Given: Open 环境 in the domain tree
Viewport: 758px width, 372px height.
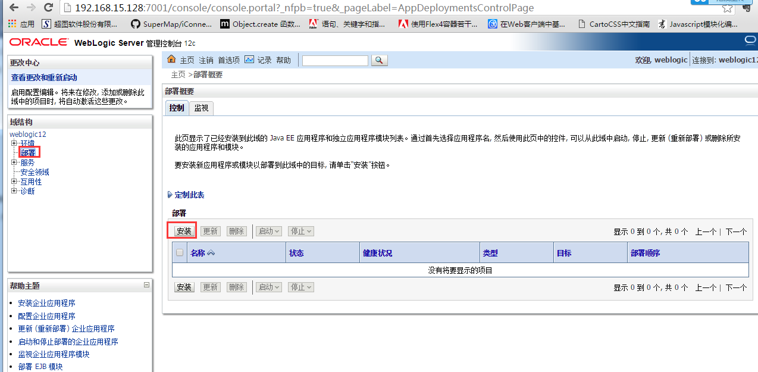Looking at the screenshot, I should click(x=27, y=143).
